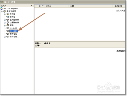This screenshot has width=127, height=96.
Task: Click the 20141224 folder icon in tree
Action: pos(8,31)
